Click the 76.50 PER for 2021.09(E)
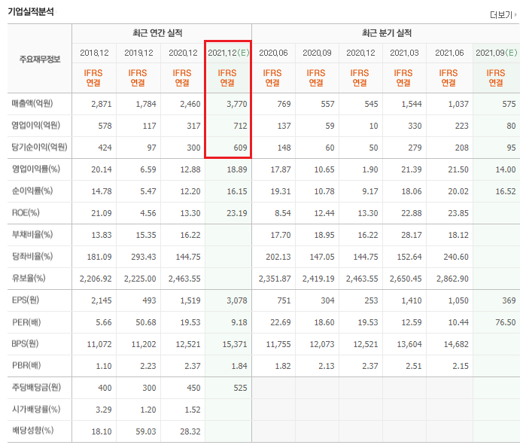523x445 pixels. coord(506,322)
